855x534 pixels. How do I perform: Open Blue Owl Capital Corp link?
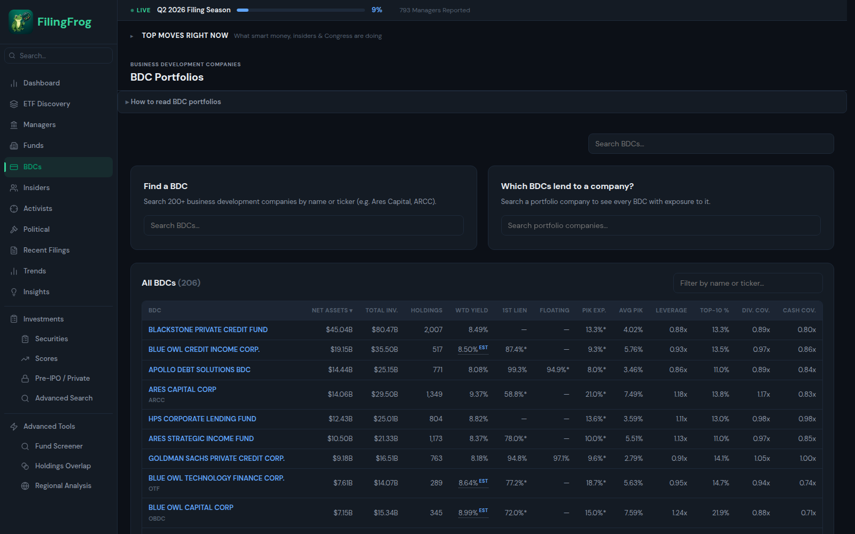(x=191, y=507)
